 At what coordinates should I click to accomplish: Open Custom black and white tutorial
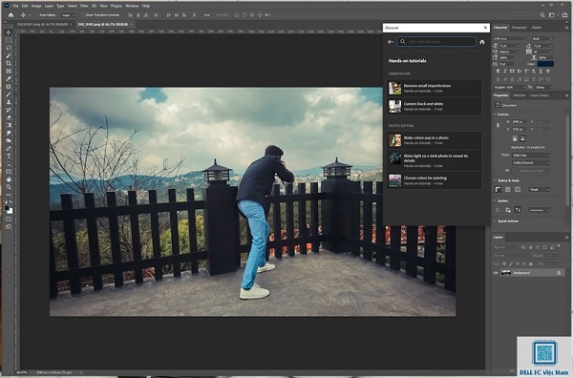435,106
